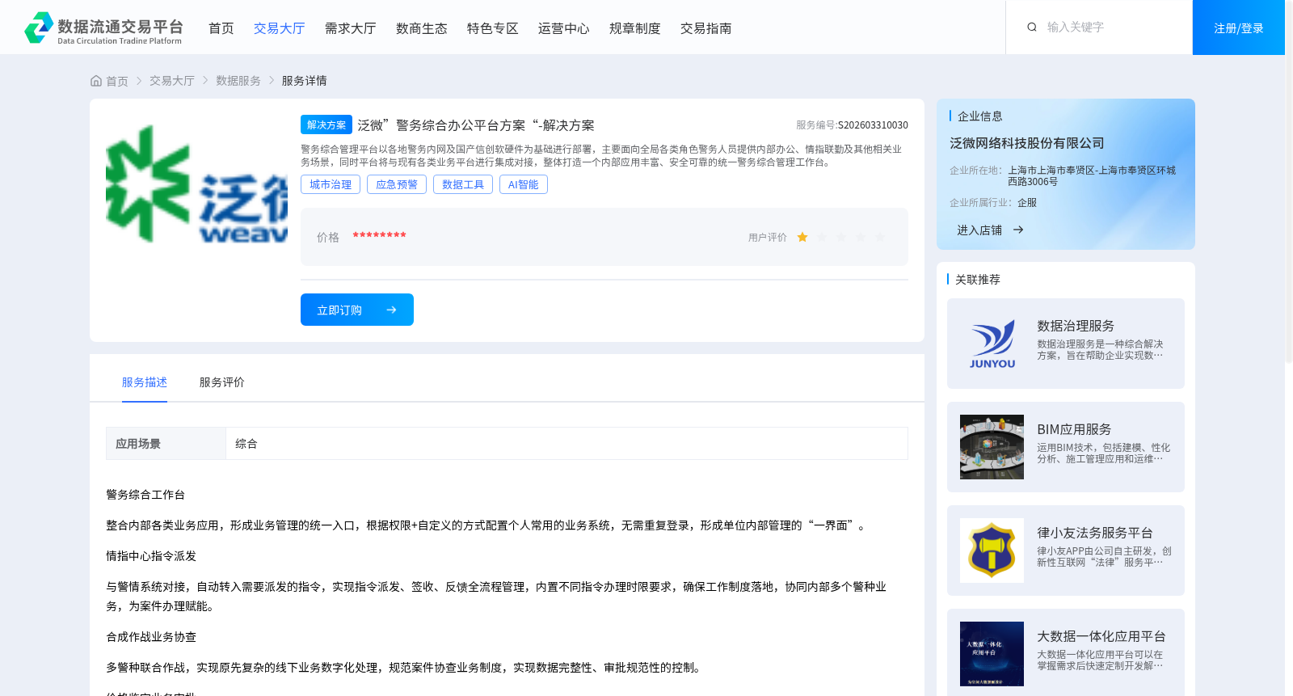The height and width of the screenshot is (696, 1293).
Task: Click the home icon in the breadcrumb
Action: point(96,81)
